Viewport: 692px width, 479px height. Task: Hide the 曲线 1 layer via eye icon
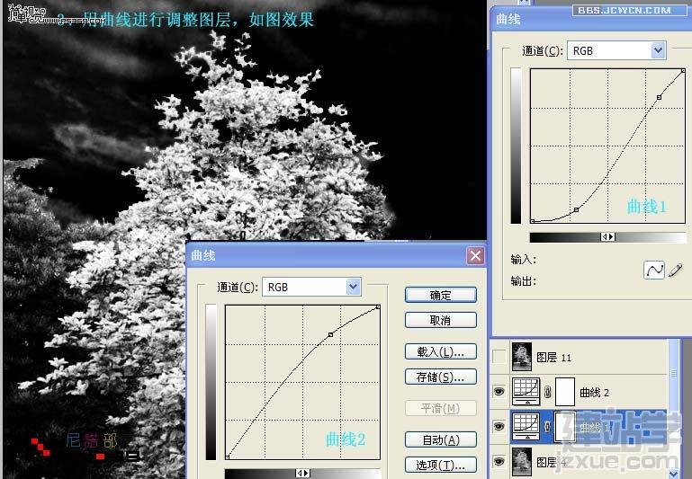(x=499, y=426)
